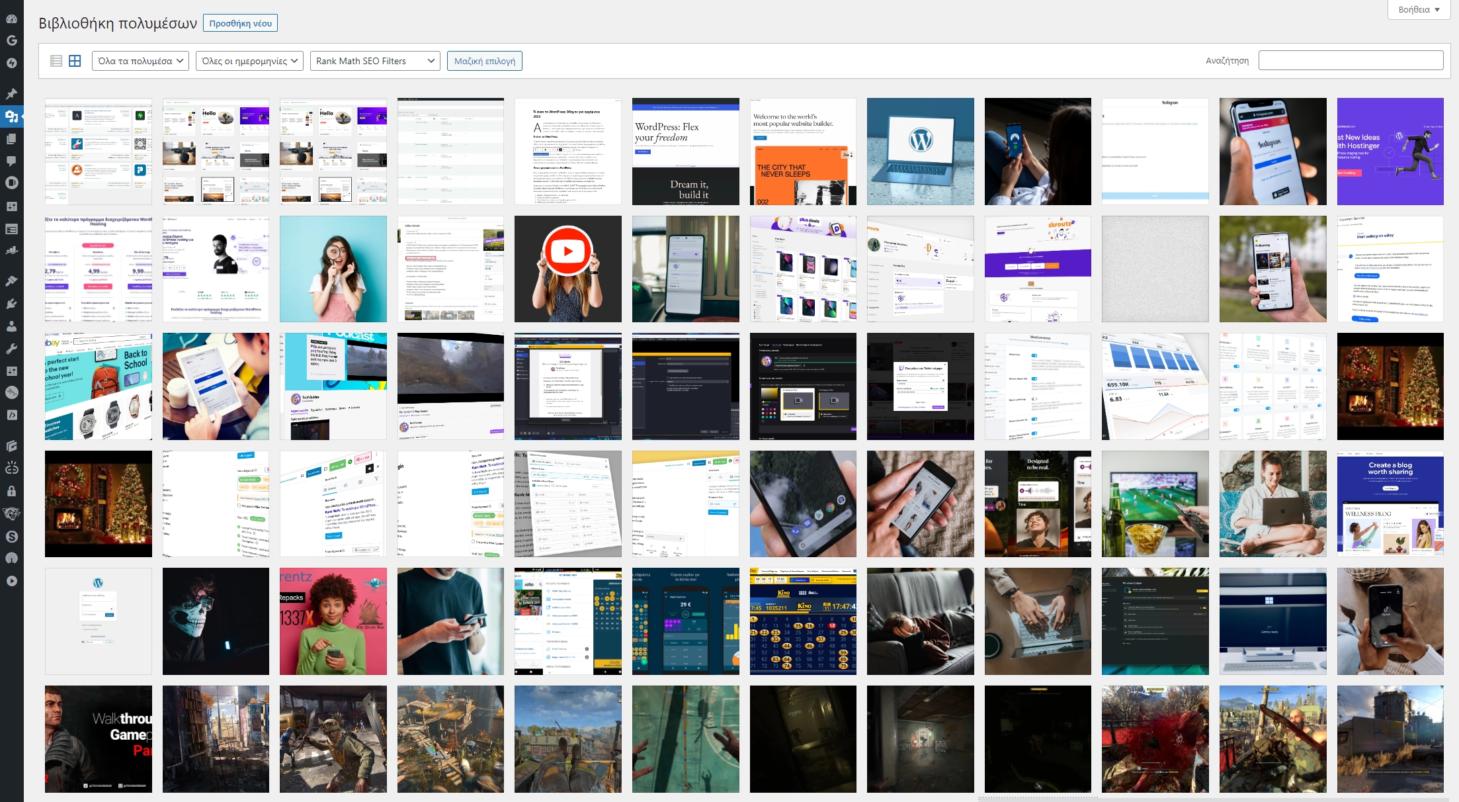Expand the media type filter dropdown

[x=140, y=61]
